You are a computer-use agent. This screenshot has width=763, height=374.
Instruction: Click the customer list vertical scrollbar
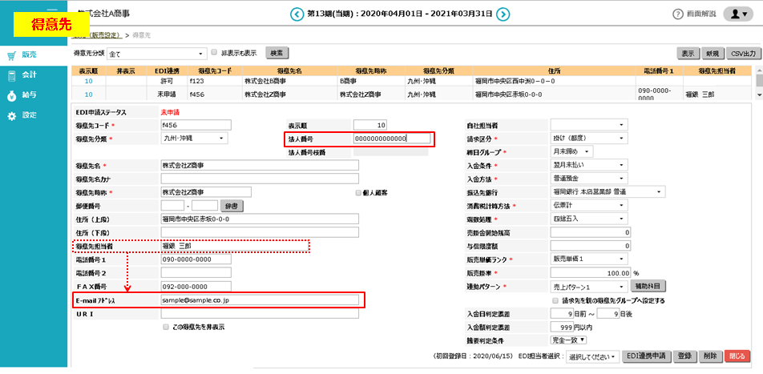pyautogui.click(x=758, y=88)
